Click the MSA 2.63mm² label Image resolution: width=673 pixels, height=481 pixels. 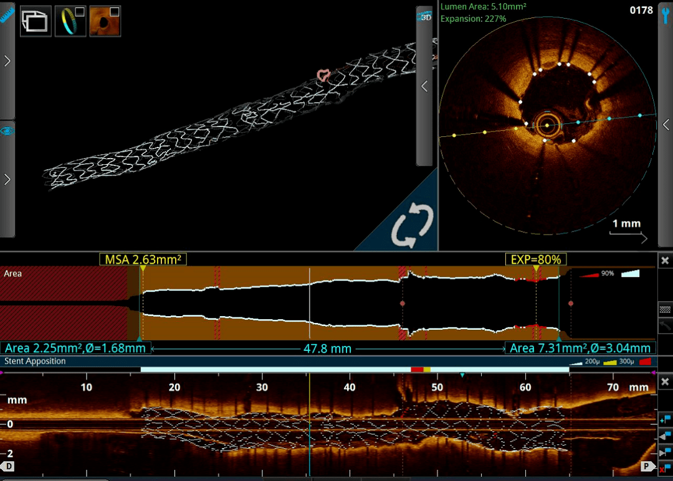click(143, 259)
